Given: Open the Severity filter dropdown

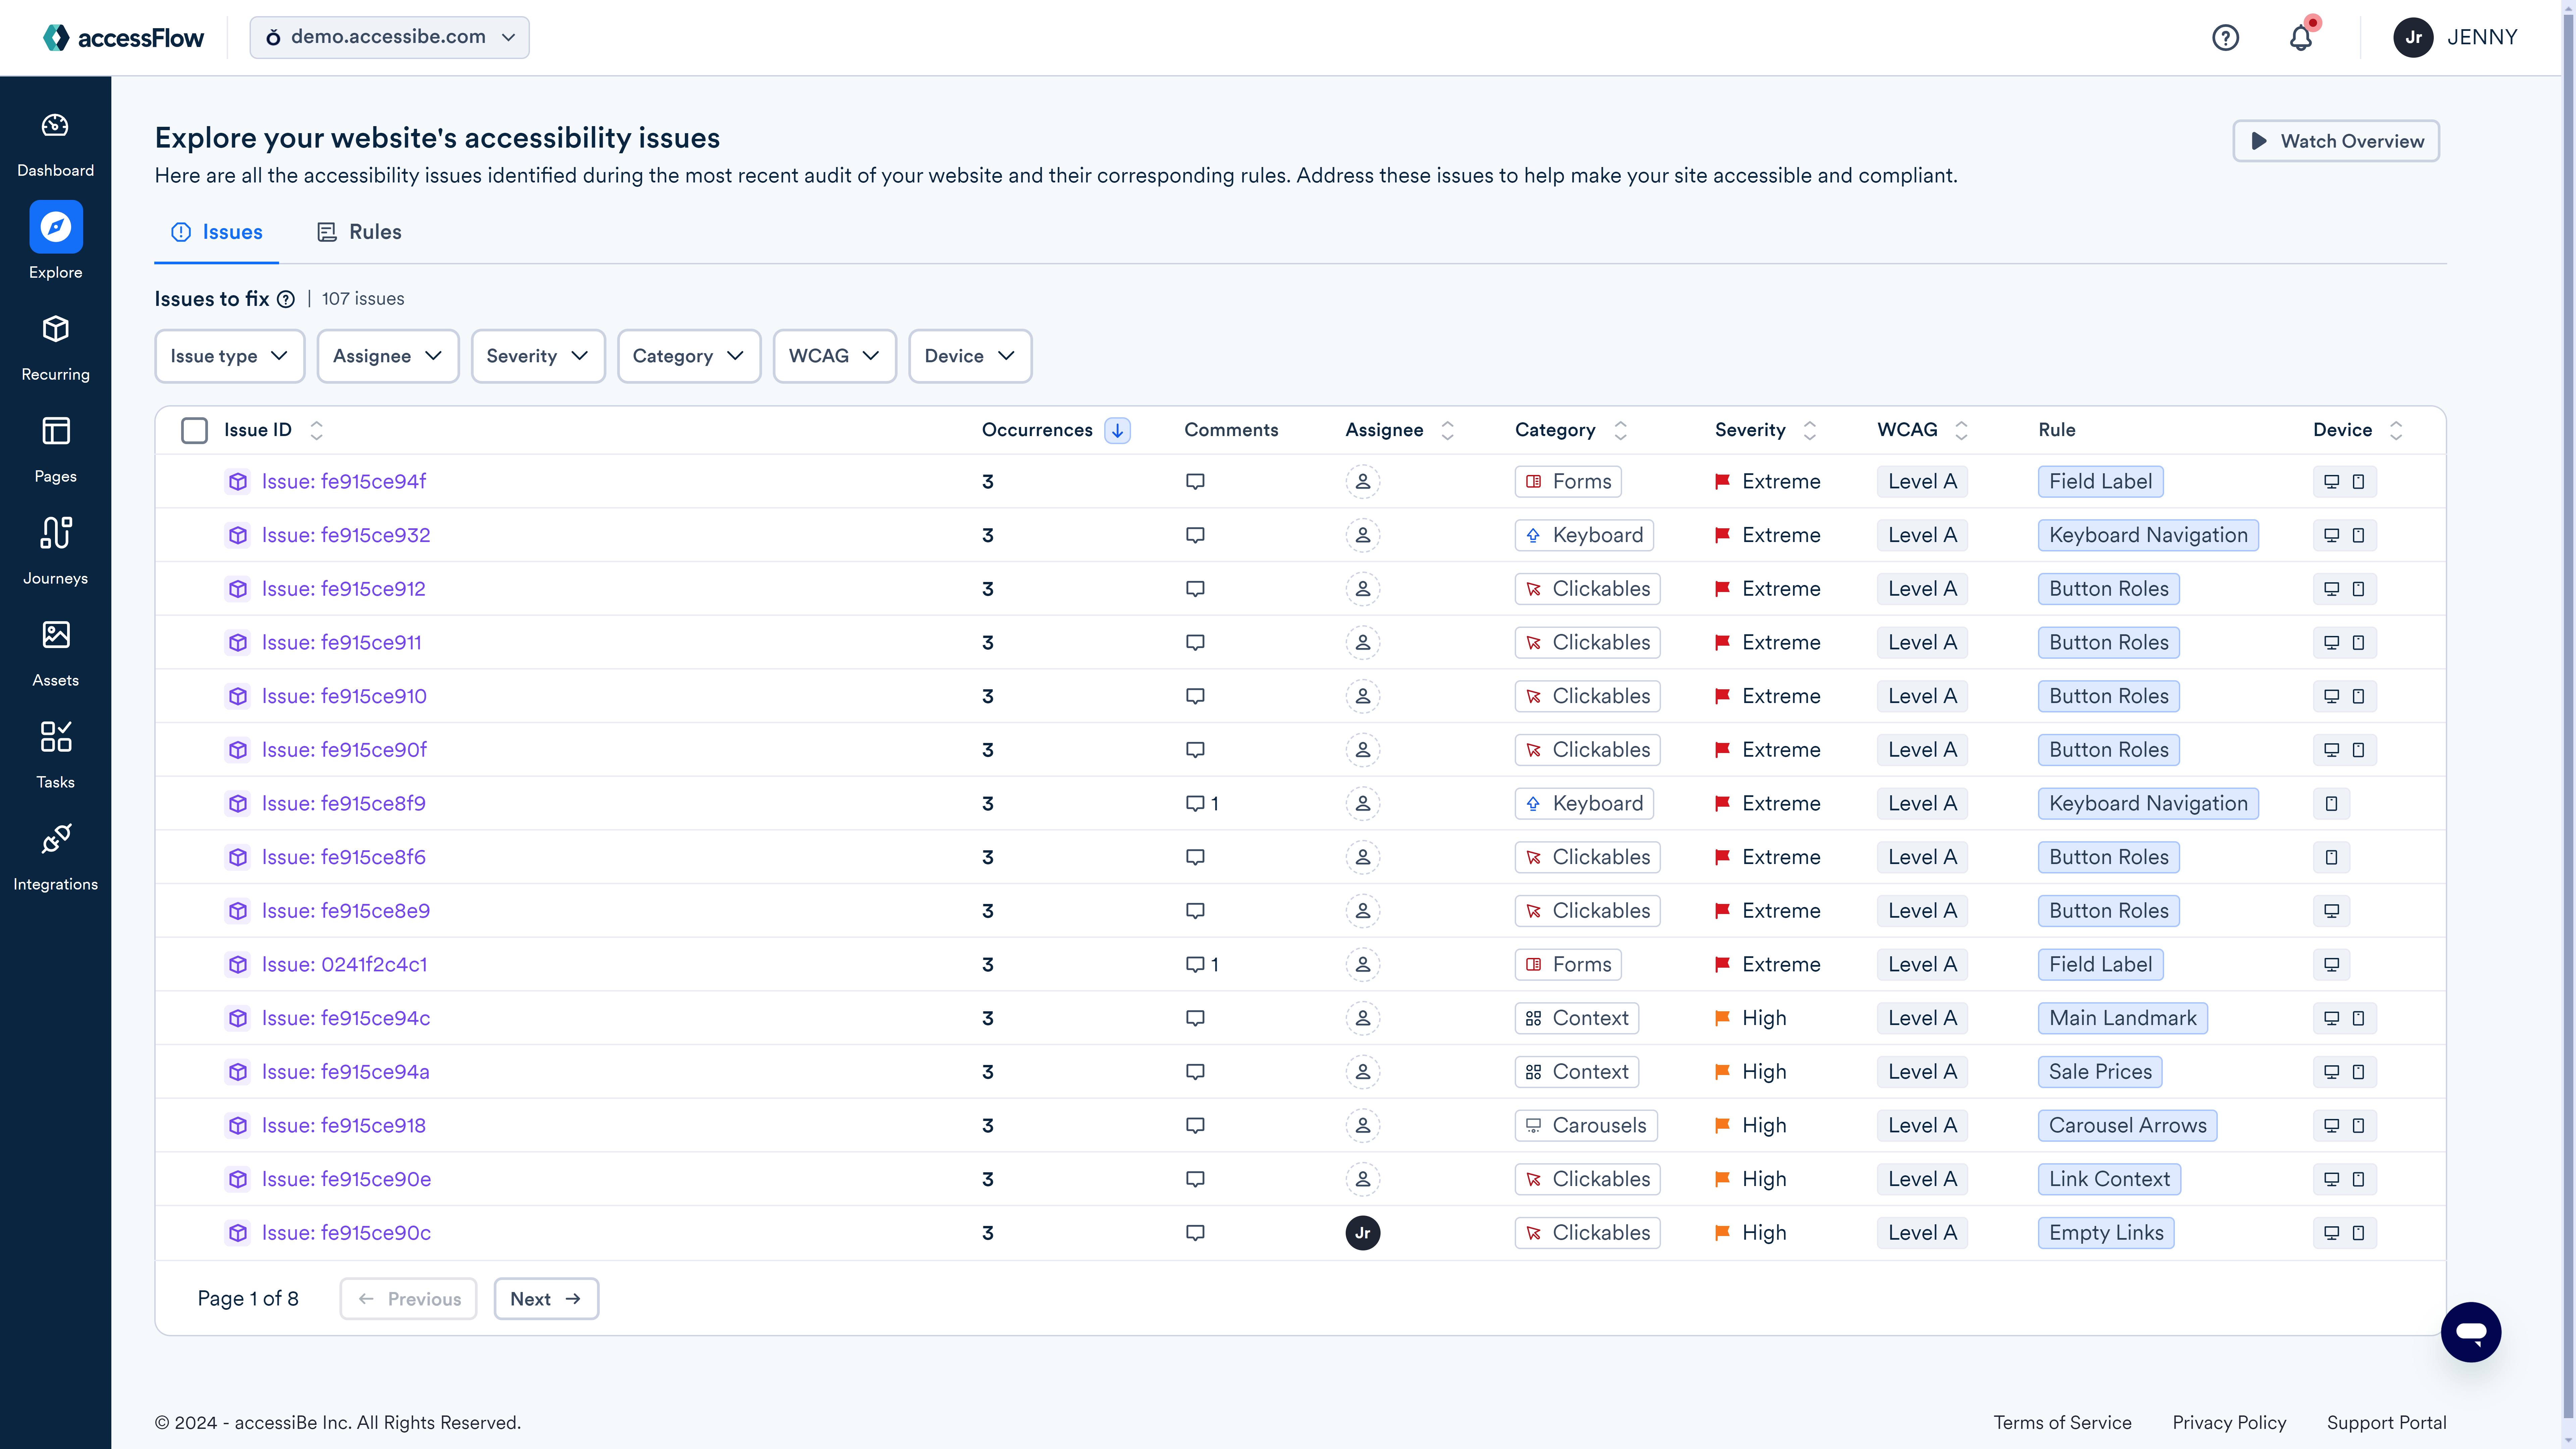Looking at the screenshot, I should (x=537, y=356).
